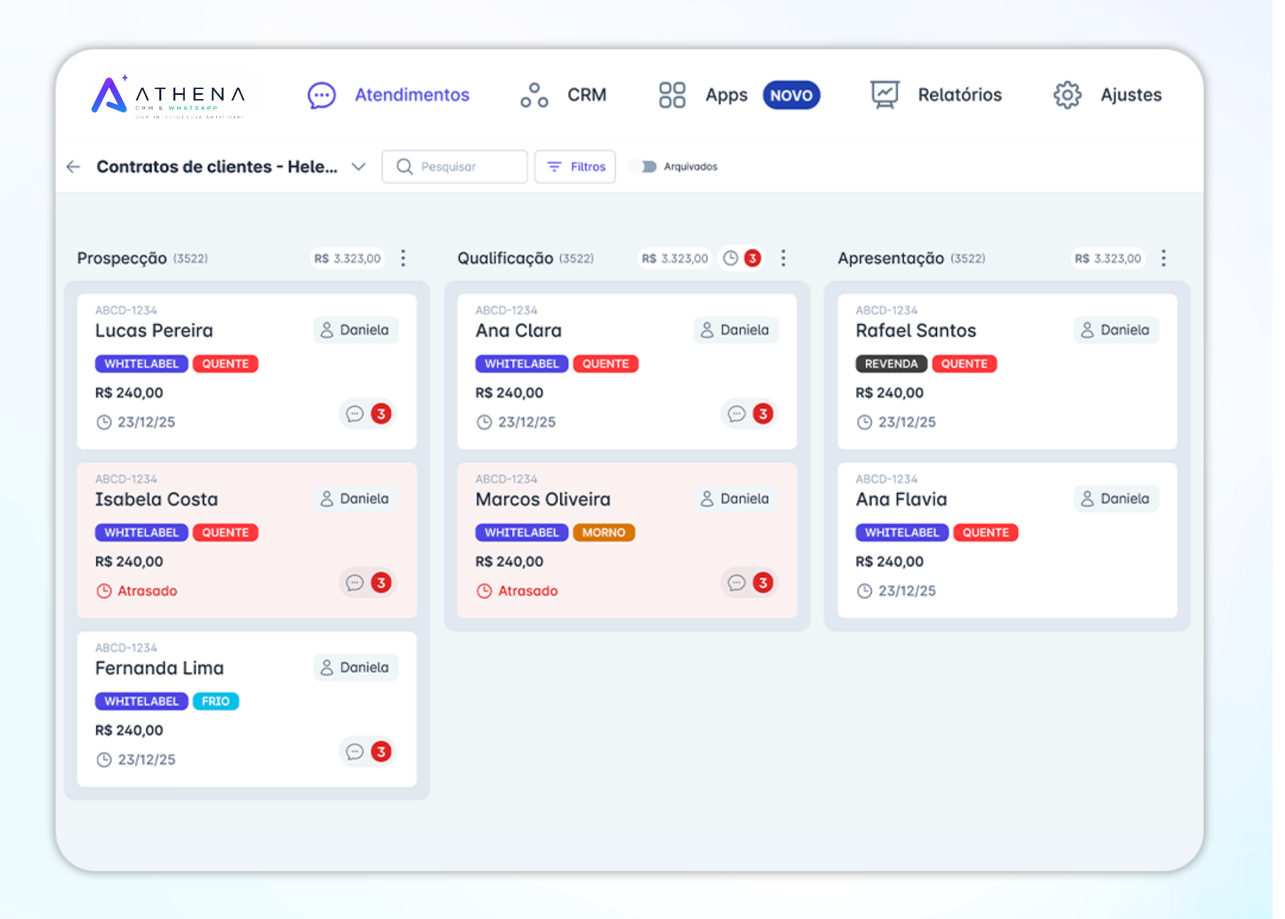The image size is (1285, 919).
Task: Open Apresentação column options menu
Action: coord(1163,258)
